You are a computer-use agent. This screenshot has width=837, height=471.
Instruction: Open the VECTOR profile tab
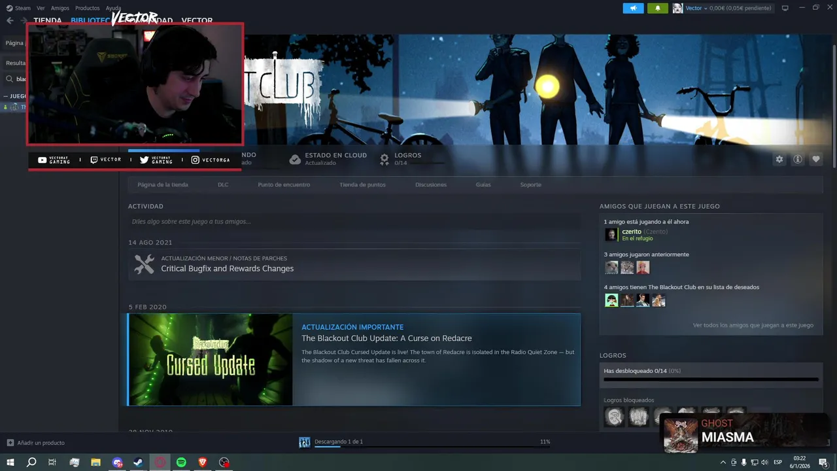197,20
